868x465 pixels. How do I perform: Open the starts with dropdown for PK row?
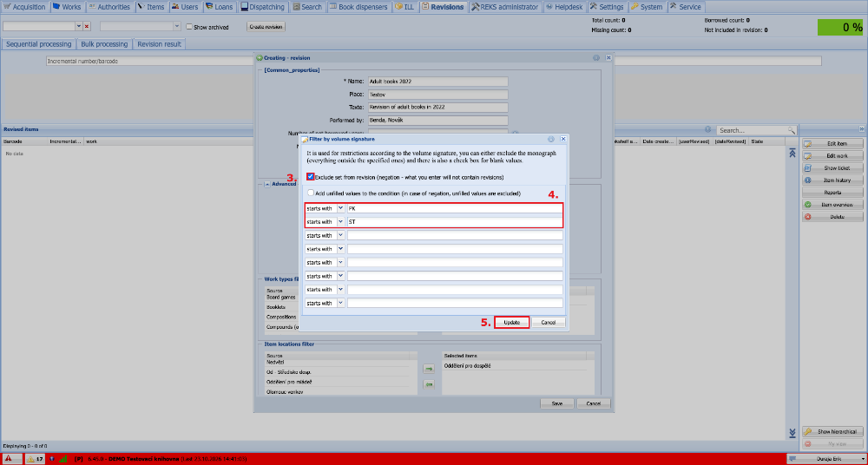pos(340,209)
